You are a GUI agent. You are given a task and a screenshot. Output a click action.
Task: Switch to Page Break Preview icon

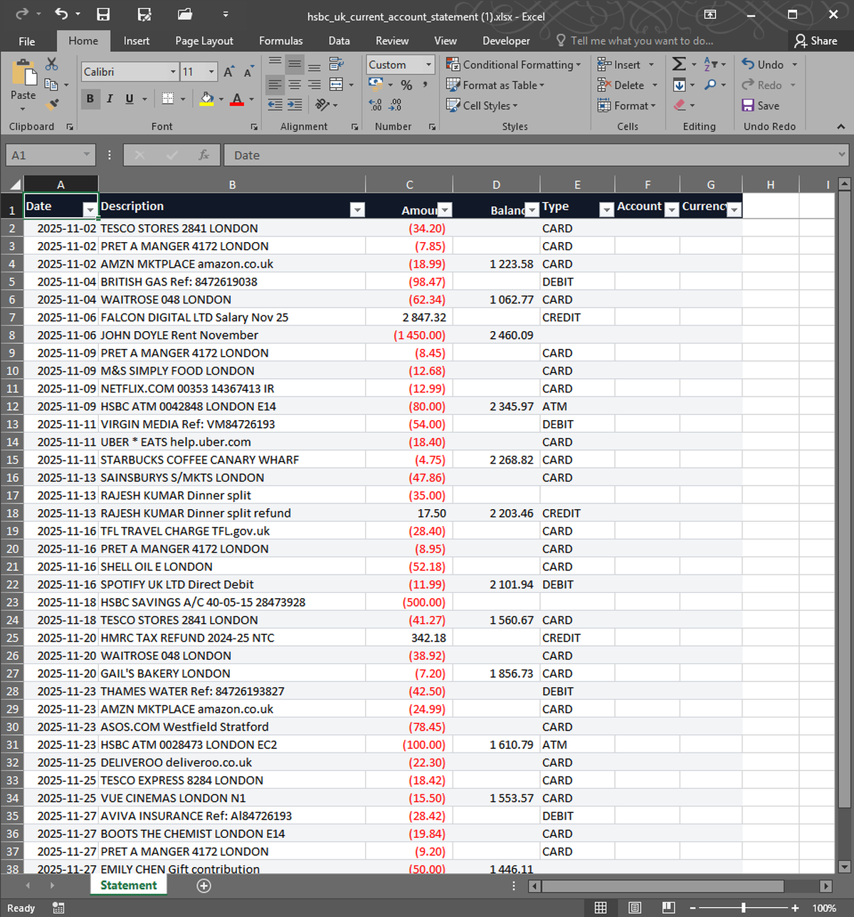668,908
